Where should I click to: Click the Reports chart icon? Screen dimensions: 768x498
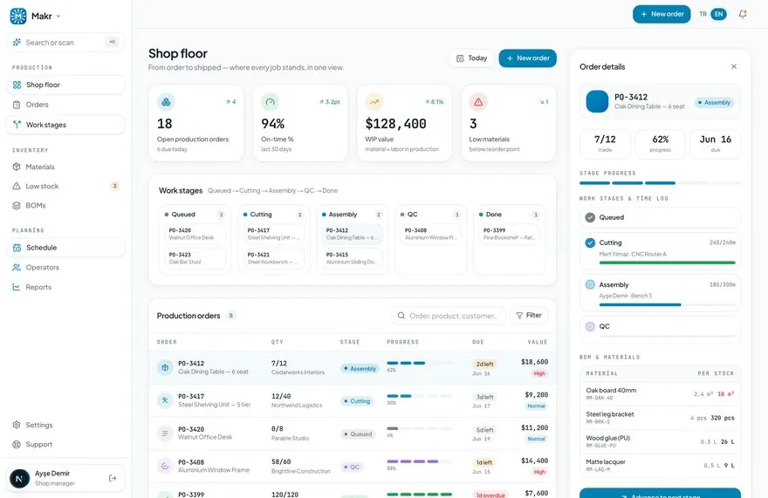17,287
